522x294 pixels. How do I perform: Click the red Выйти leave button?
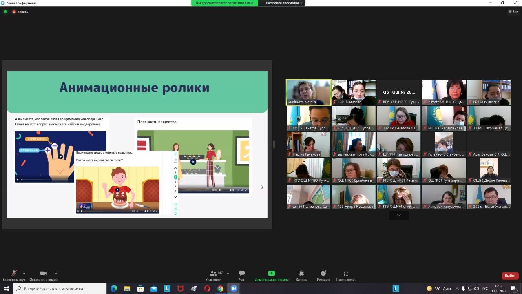(x=510, y=276)
